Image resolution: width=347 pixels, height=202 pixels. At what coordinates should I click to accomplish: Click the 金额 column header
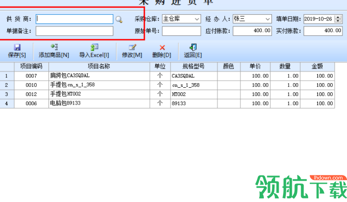(317, 67)
